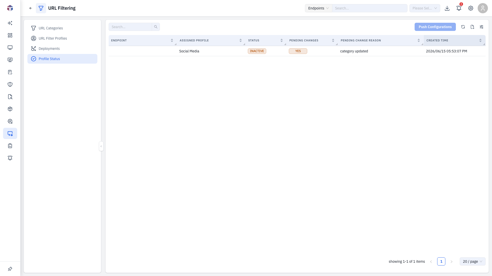Open the clipboard reports sidebar icon
Viewport: 492px width, 276px height.
(10, 146)
